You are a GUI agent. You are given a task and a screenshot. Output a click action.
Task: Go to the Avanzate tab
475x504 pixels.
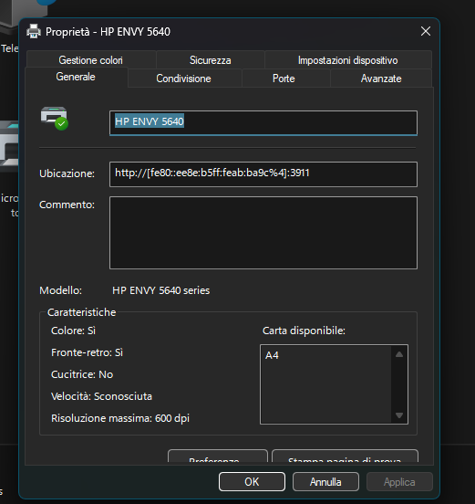tap(381, 79)
